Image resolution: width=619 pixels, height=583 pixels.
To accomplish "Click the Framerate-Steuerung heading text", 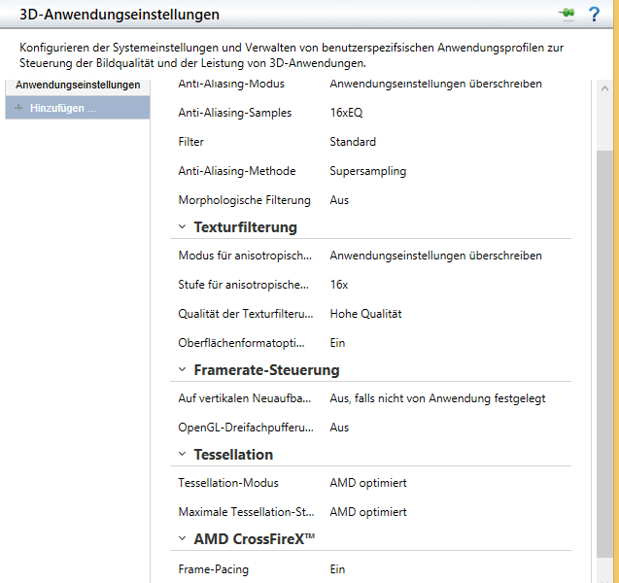I will [266, 370].
